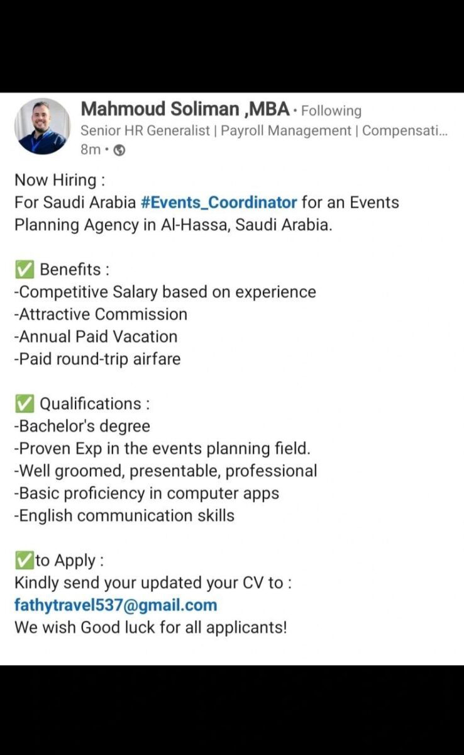Click the Competitive Salary based on experience line
The width and height of the screenshot is (464, 755).
(165, 292)
